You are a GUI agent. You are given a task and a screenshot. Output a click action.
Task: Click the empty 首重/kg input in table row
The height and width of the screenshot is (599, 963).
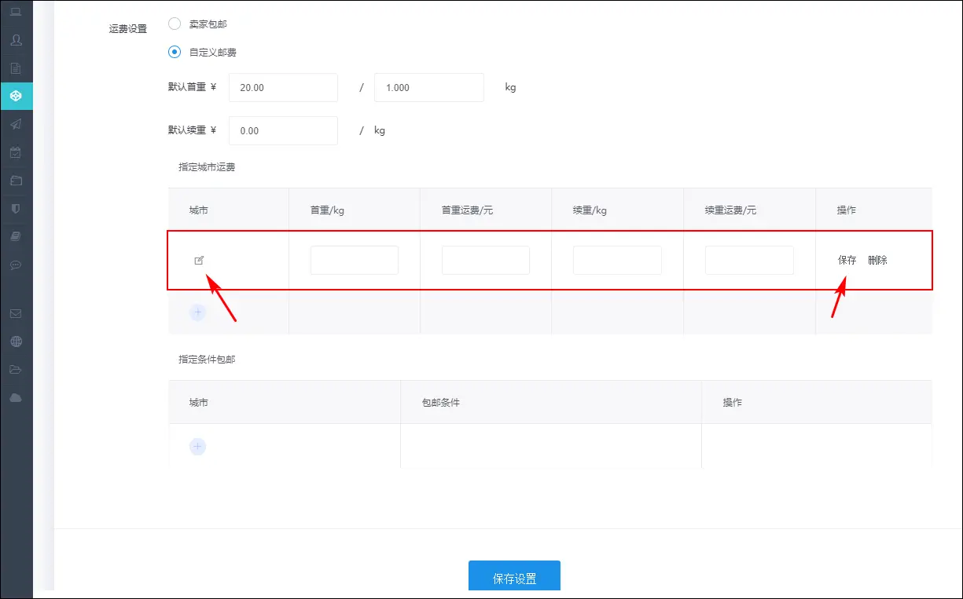[x=354, y=260]
